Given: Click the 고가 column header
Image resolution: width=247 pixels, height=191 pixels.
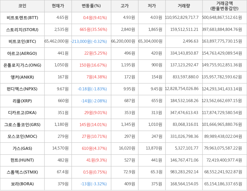Looking at the screenshot, I should point(125,6).
